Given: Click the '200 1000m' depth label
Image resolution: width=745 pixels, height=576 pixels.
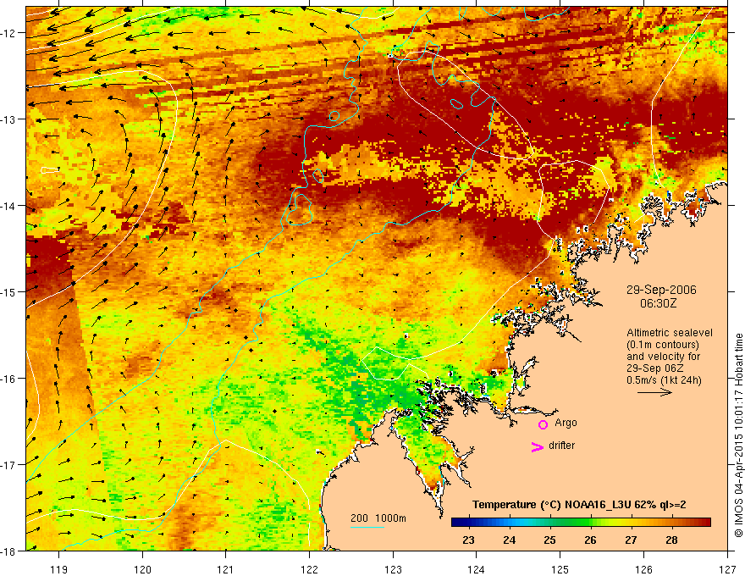Looking at the screenshot, I should tap(378, 518).
